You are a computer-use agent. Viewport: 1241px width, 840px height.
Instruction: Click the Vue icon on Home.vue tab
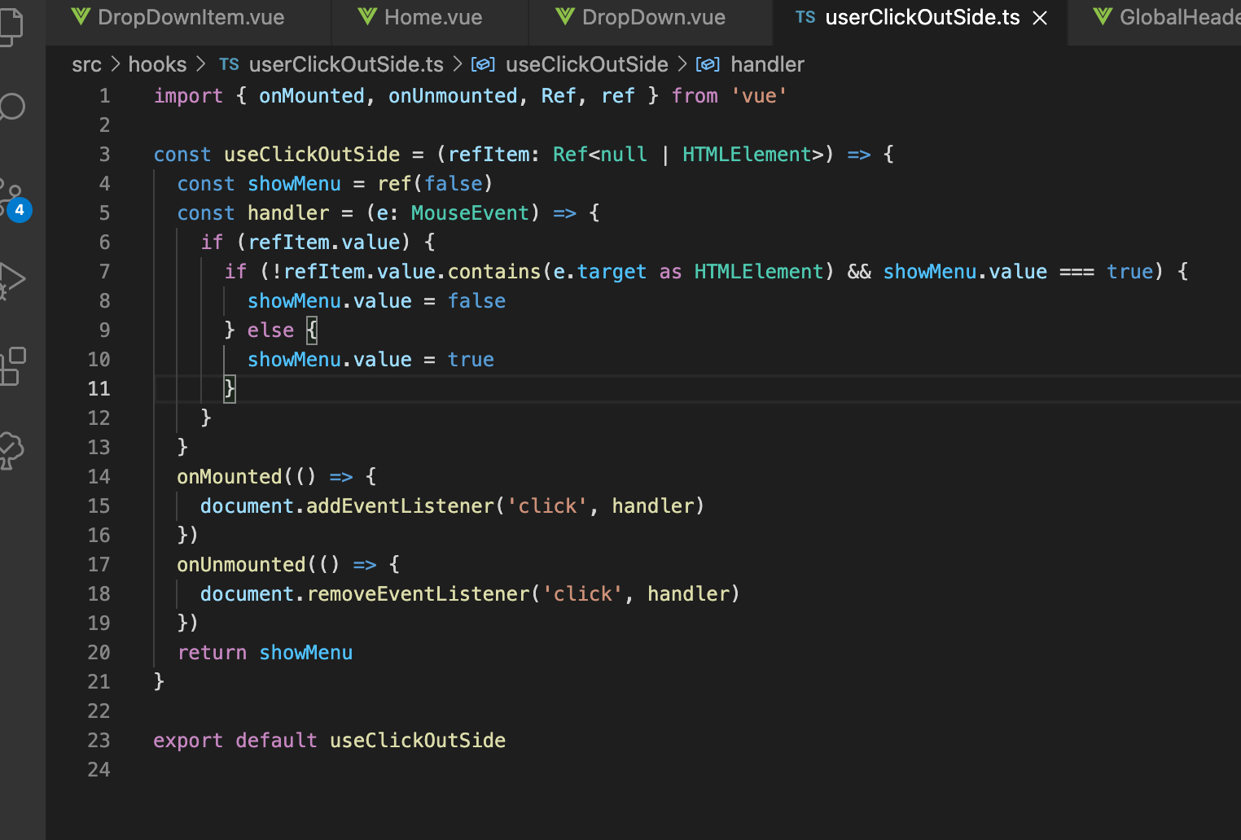click(367, 16)
